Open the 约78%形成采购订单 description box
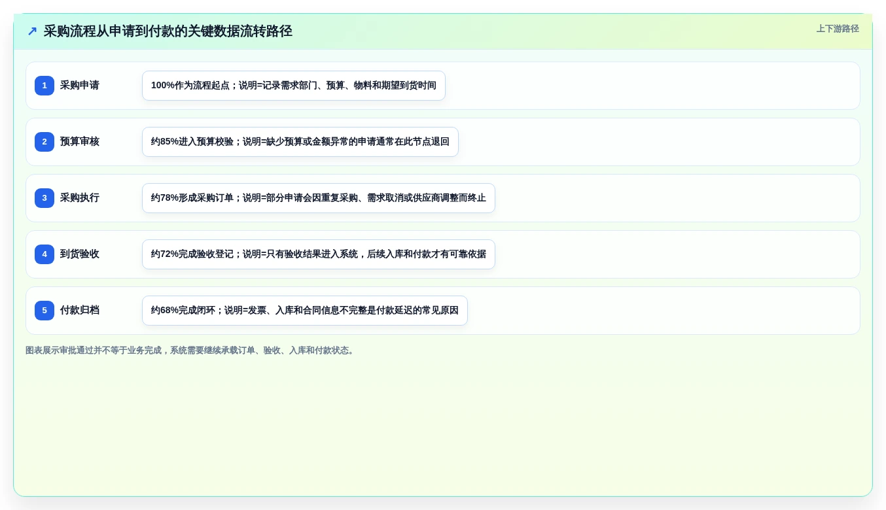The height and width of the screenshot is (510, 886). tap(319, 198)
